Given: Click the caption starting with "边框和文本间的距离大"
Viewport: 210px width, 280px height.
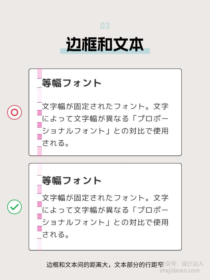Looking at the screenshot, I should [x=104, y=265].
